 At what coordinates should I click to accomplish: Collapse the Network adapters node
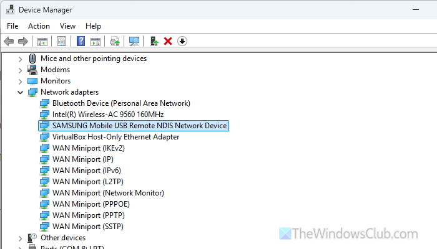[20, 92]
